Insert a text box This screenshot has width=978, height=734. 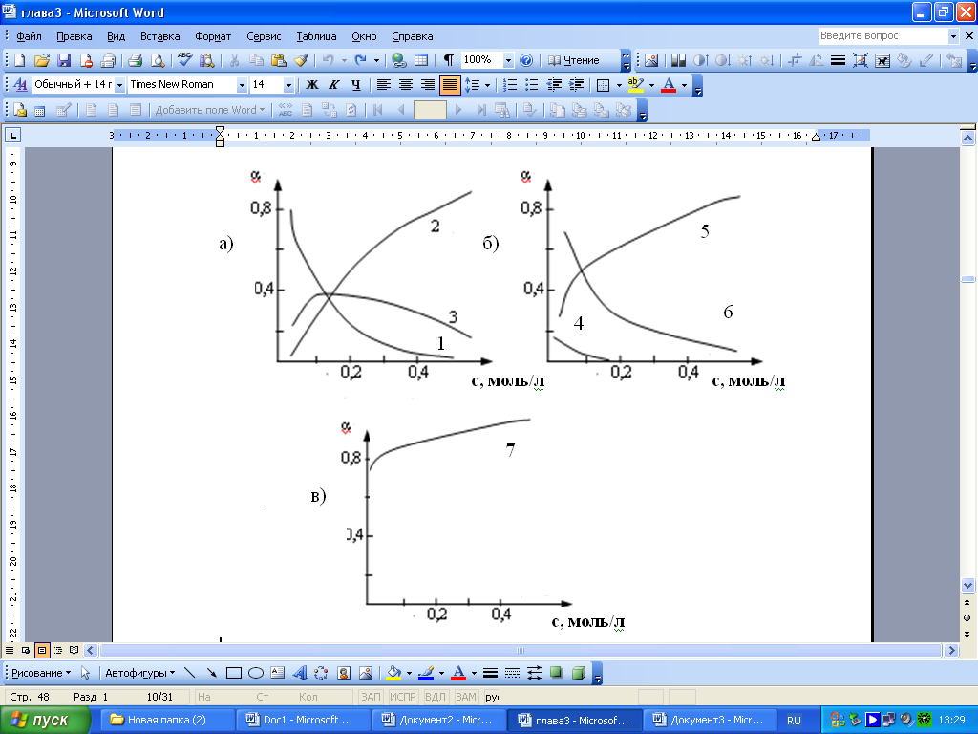(x=278, y=673)
